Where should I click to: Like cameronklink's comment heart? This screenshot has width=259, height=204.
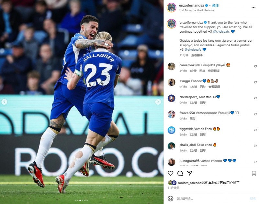[255, 66]
